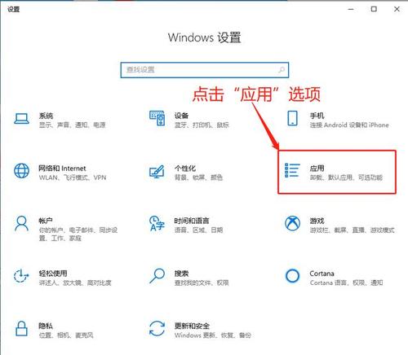The image size is (408, 355).
Task: Select the 设备 category title
Action: click(x=181, y=116)
